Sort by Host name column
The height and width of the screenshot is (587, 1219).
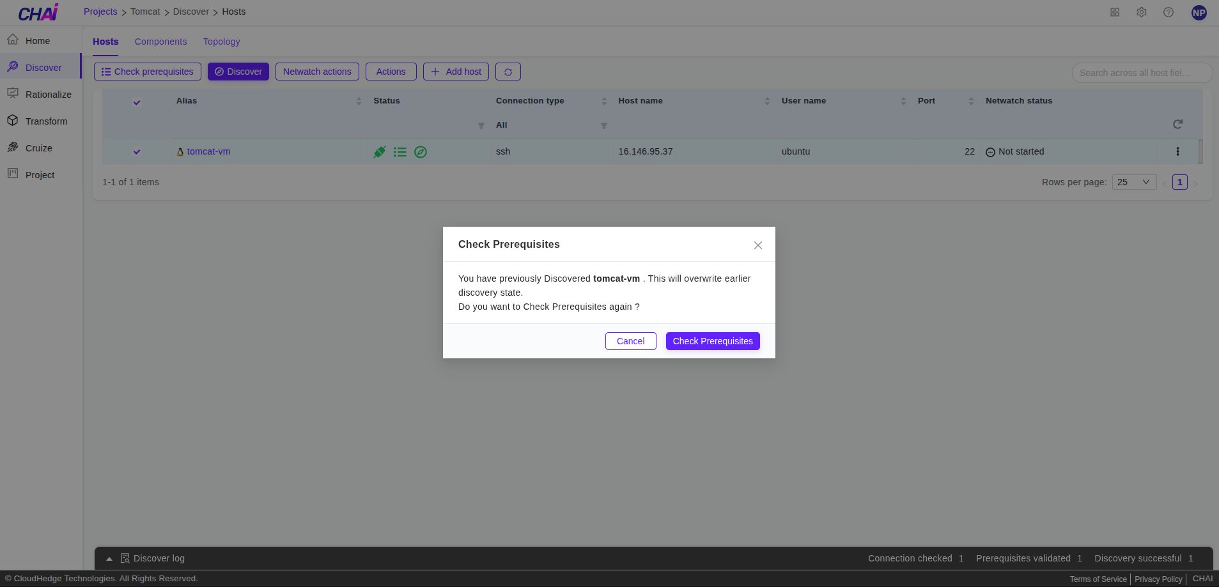767,101
